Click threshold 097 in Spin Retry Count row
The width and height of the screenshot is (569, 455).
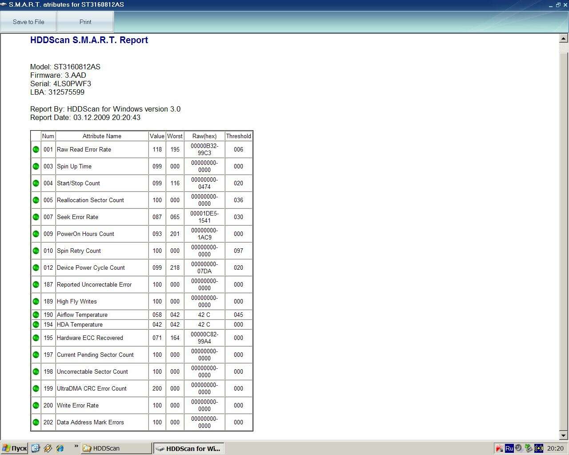click(x=239, y=251)
